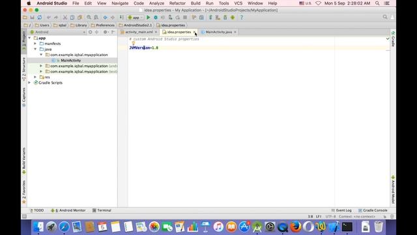This screenshot has width=417, height=235.
Task: Expand the manifests folder
Action: [x=35, y=44]
